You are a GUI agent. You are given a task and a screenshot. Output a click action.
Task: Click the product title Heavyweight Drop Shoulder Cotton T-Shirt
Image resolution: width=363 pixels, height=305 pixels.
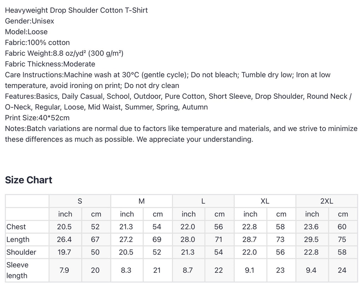[77, 10]
